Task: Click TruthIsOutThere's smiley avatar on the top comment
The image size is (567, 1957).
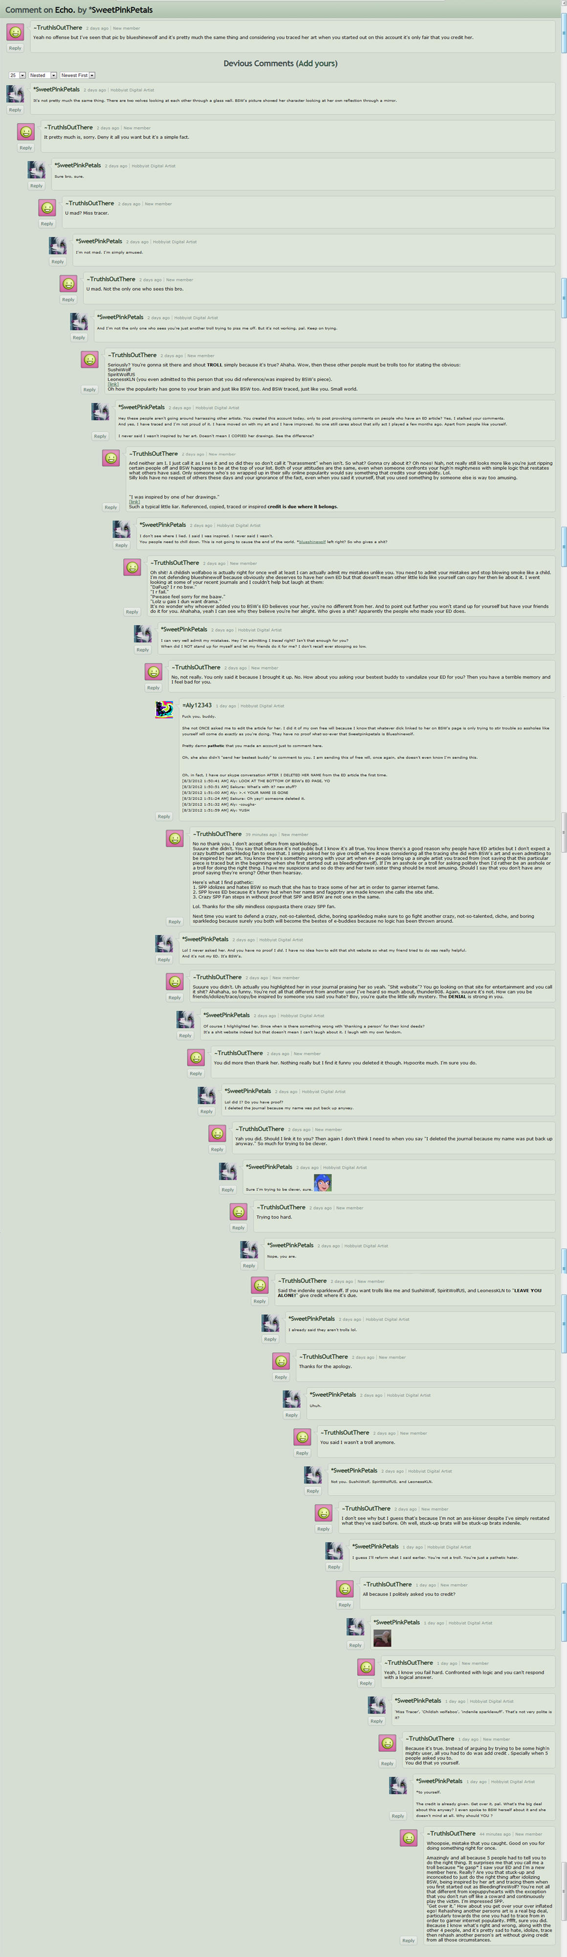Action: click(15, 33)
